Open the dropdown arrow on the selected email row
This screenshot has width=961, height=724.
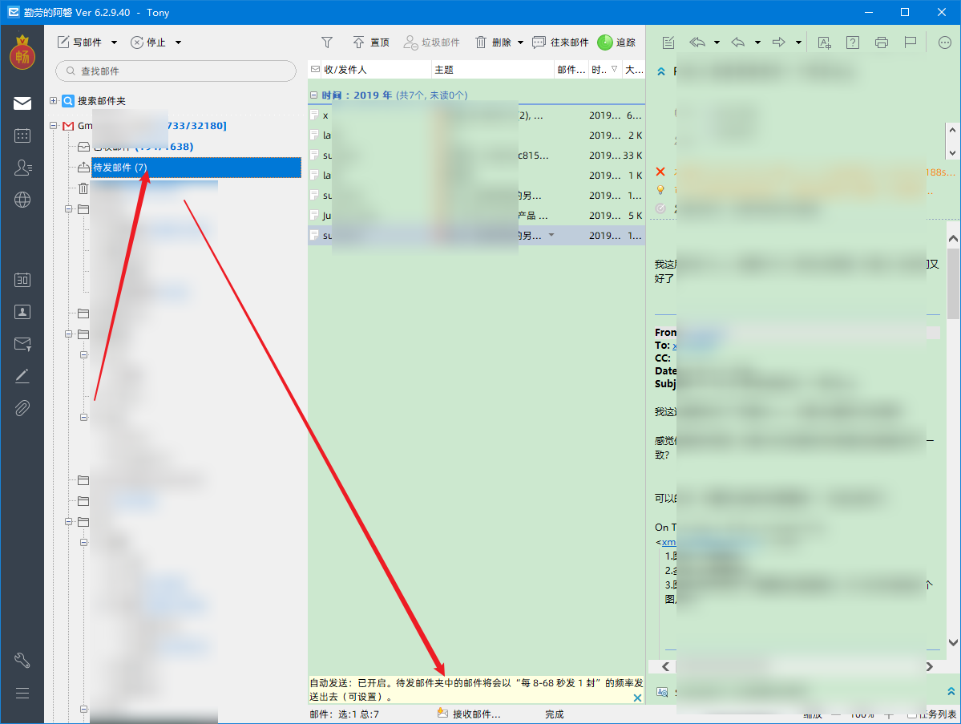tap(551, 236)
